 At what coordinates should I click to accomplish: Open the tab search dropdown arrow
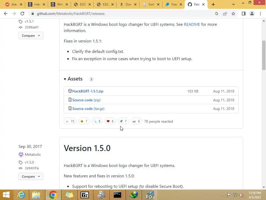tap(234, 5)
